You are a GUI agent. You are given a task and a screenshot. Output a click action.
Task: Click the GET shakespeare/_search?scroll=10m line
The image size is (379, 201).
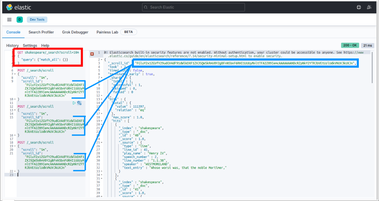[x=48, y=52]
